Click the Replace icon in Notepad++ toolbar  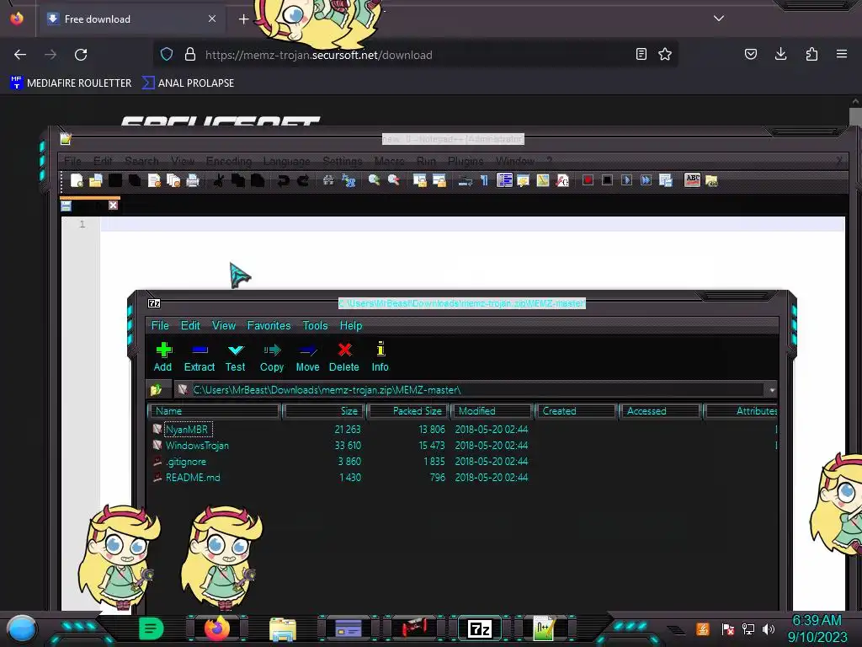tap(349, 180)
